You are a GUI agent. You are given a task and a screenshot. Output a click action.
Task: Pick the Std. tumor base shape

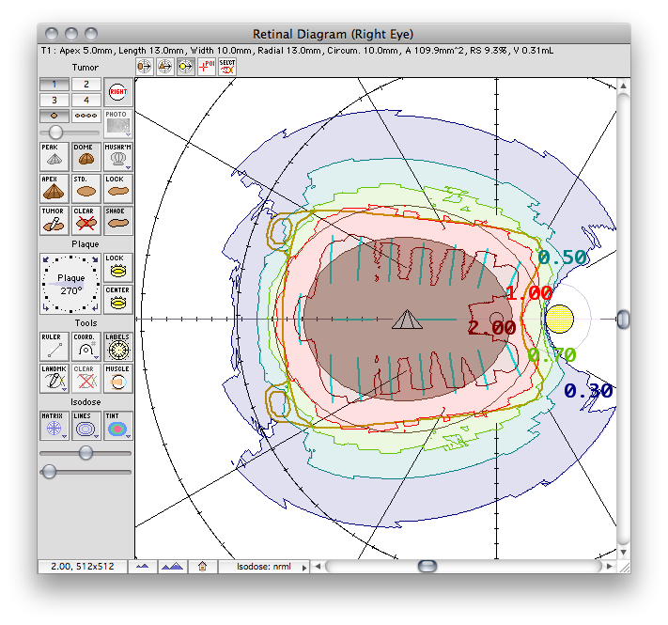pos(86,188)
